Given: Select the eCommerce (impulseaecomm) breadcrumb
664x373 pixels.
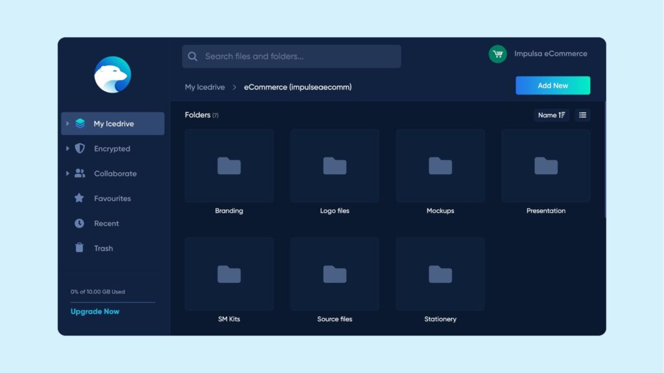Looking at the screenshot, I should [298, 87].
